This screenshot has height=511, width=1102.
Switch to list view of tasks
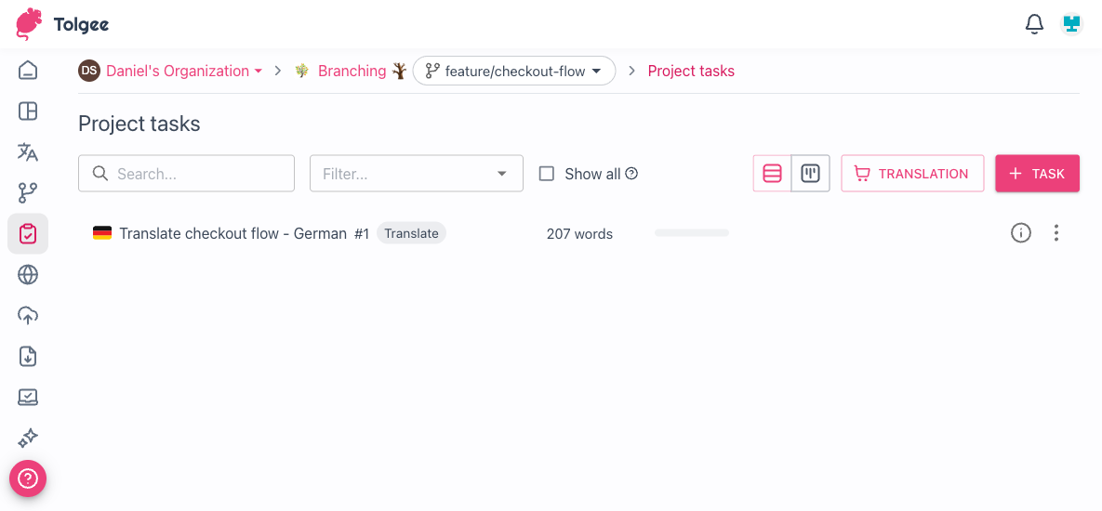pos(773,174)
